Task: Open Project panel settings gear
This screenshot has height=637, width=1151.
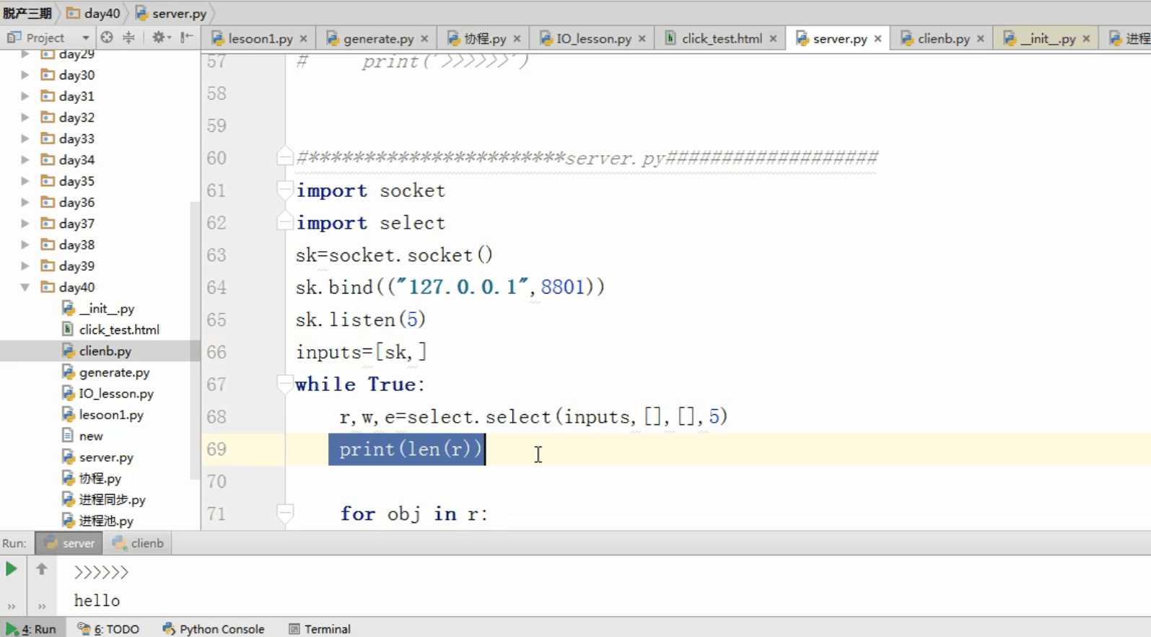Action: click(x=160, y=38)
